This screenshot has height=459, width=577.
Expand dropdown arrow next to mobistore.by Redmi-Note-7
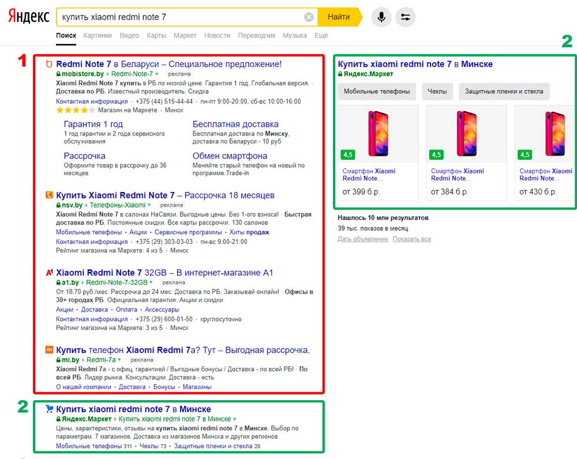[x=156, y=74]
